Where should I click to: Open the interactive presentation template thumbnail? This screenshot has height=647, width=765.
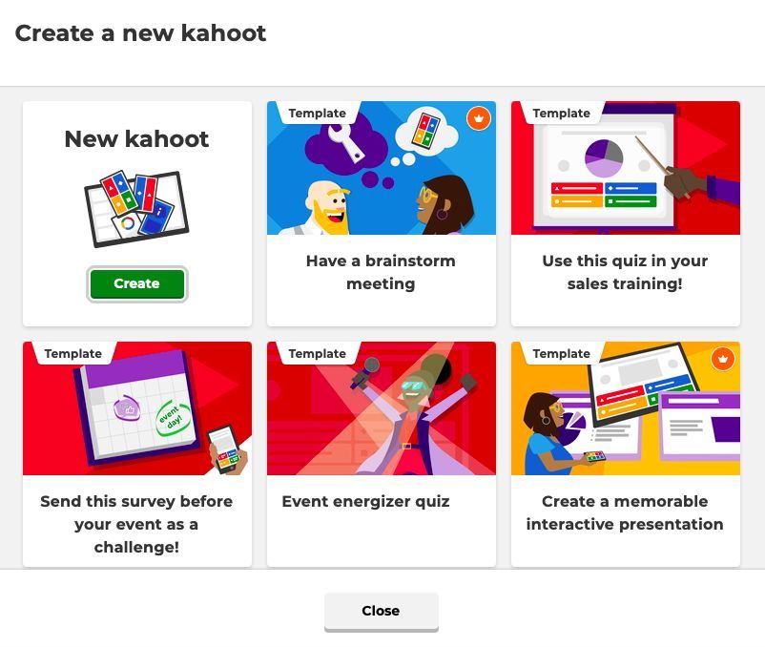[626, 408]
